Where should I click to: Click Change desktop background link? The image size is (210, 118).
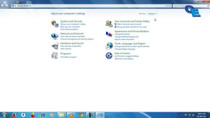click(x=126, y=37)
